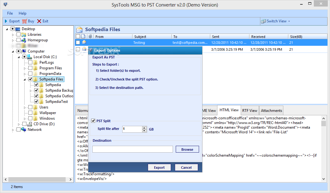Collapse the Local Disk (C:) node
The width and height of the screenshot is (330, 193).
pyautogui.click(x=19, y=57)
